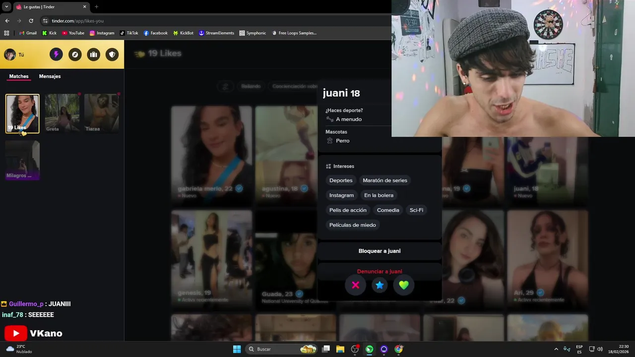This screenshot has width=635, height=357.
Task: Open File Explorer from taskbar
Action: (340, 349)
